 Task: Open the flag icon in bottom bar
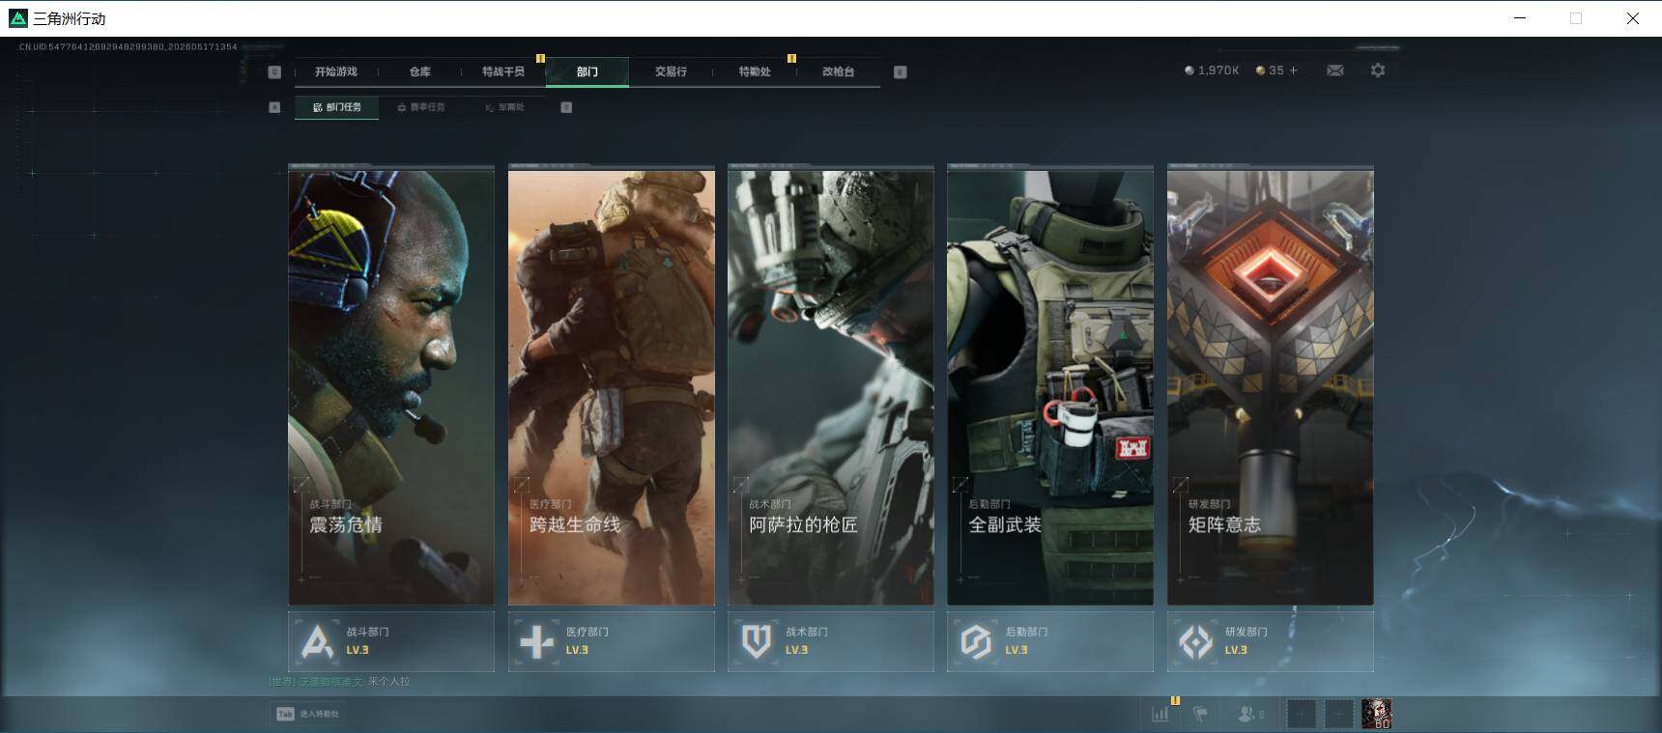[x=1200, y=714]
